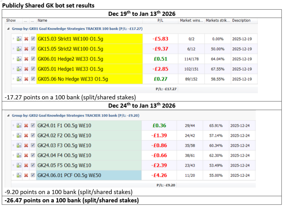The image size is (283, 206).
Task: Remove GK06.01 Hedge2 using red X icon
Action: click(26, 59)
